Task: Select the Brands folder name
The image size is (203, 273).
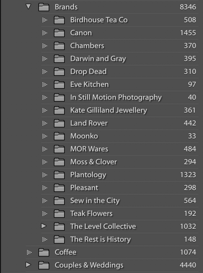Action: 66,7
